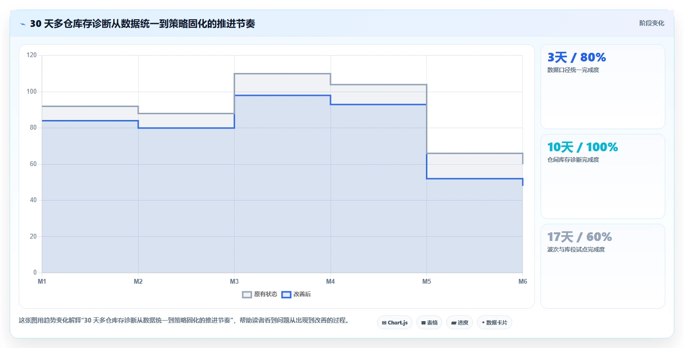
Task: Open the 3天 / 80% metric card
Action: [x=603, y=87]
